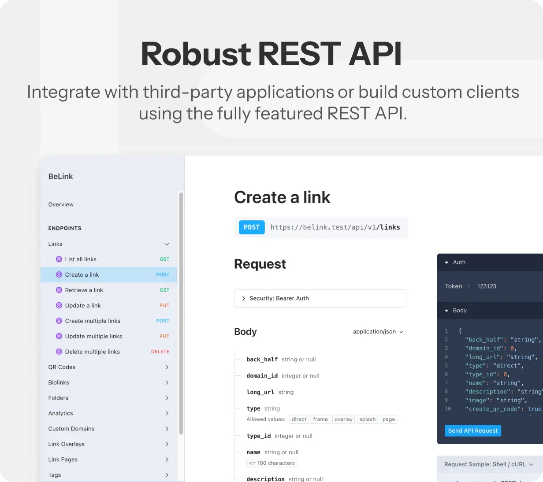Click the domain_id parameter name

point(262,376)
